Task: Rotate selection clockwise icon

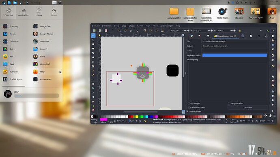Action: click(x=125, y=31)
